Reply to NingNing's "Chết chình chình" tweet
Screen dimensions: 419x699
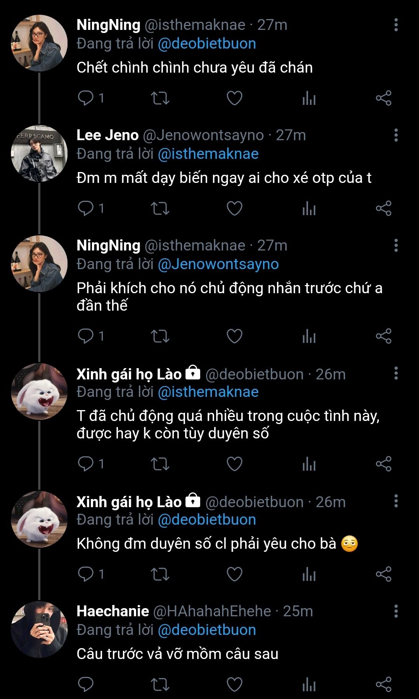86,98
